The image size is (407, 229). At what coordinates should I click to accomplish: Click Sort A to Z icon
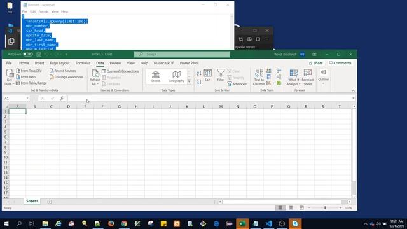[199, 74]
